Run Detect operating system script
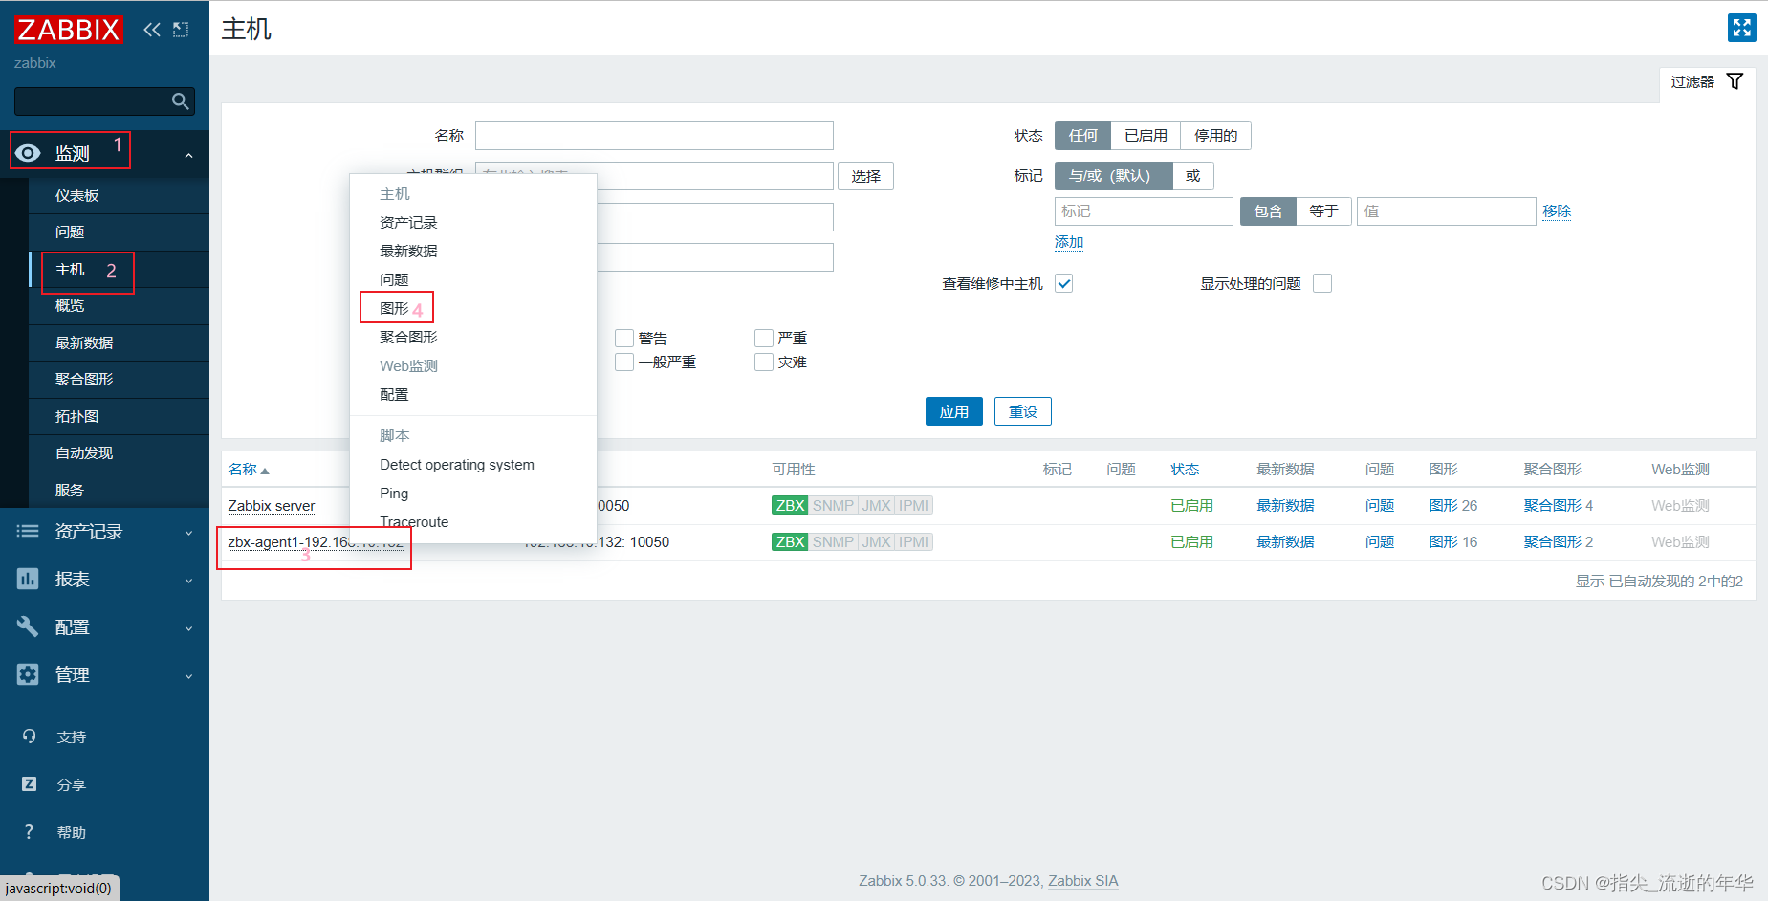The height and width of the screenshot is (901, 1768). pyautogui.click(x=457, y=464)
